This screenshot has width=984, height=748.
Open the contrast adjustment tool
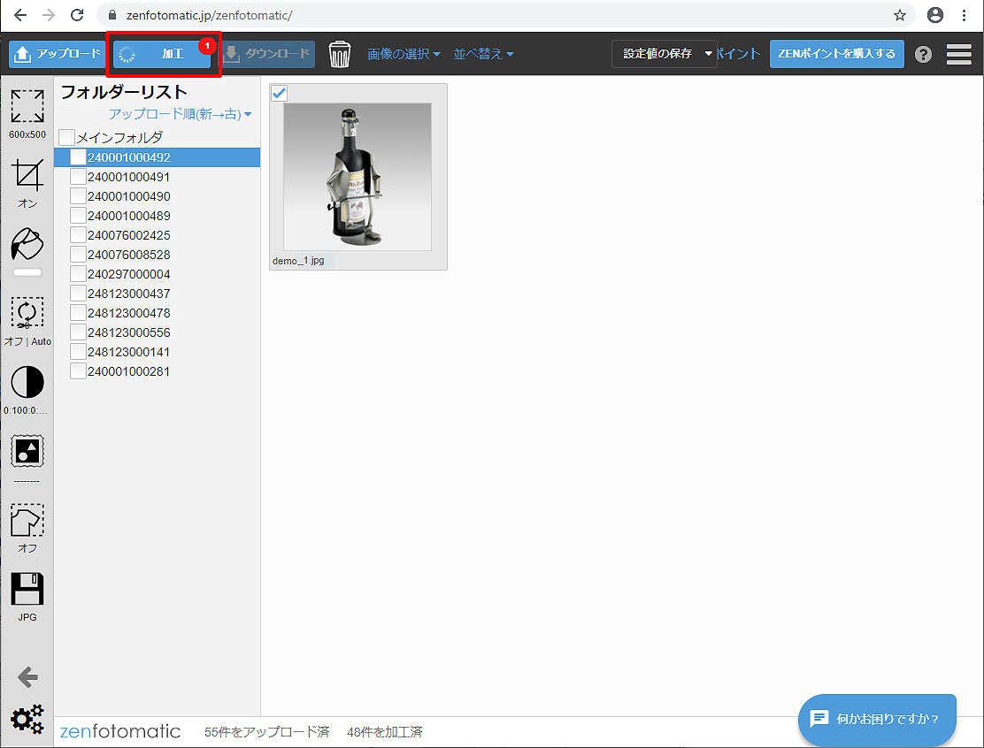pyautogui.click(x=27, y=382)
